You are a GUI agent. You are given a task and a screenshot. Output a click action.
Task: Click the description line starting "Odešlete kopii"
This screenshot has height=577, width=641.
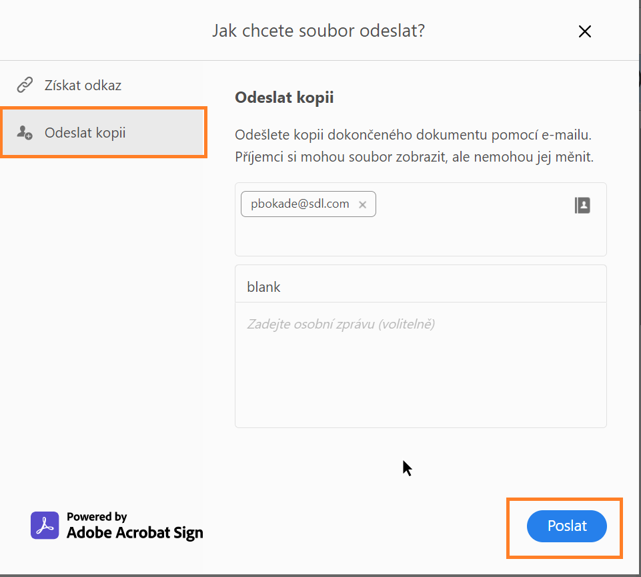(x=413, y=135)
